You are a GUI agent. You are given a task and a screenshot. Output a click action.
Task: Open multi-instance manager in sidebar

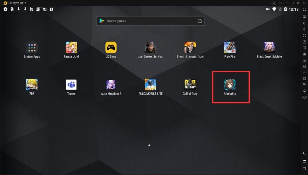304,48
